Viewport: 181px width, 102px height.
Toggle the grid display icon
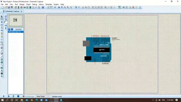tap(51, 7)
